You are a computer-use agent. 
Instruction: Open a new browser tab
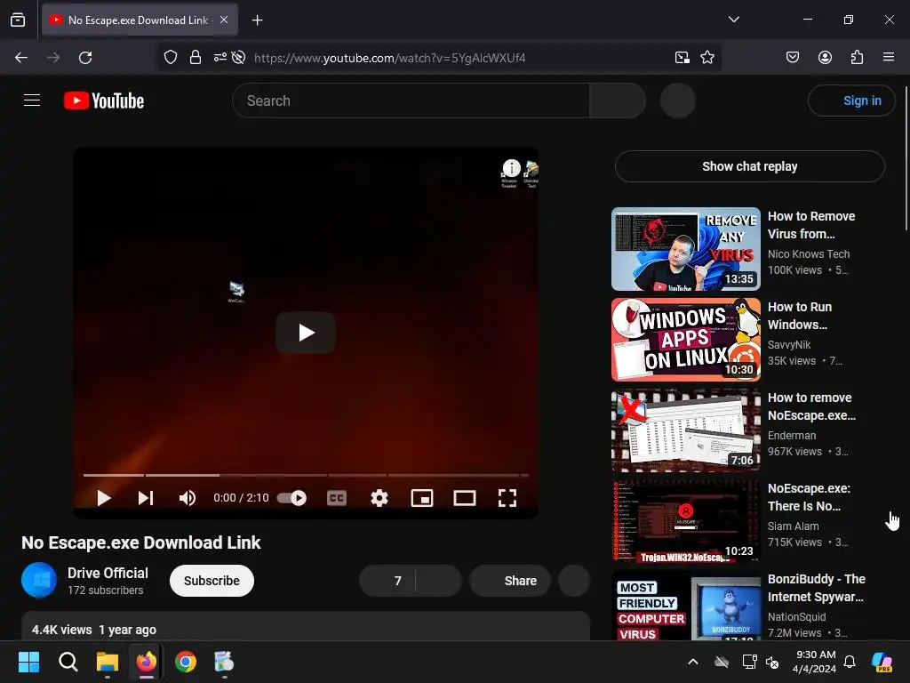[257, 20]
